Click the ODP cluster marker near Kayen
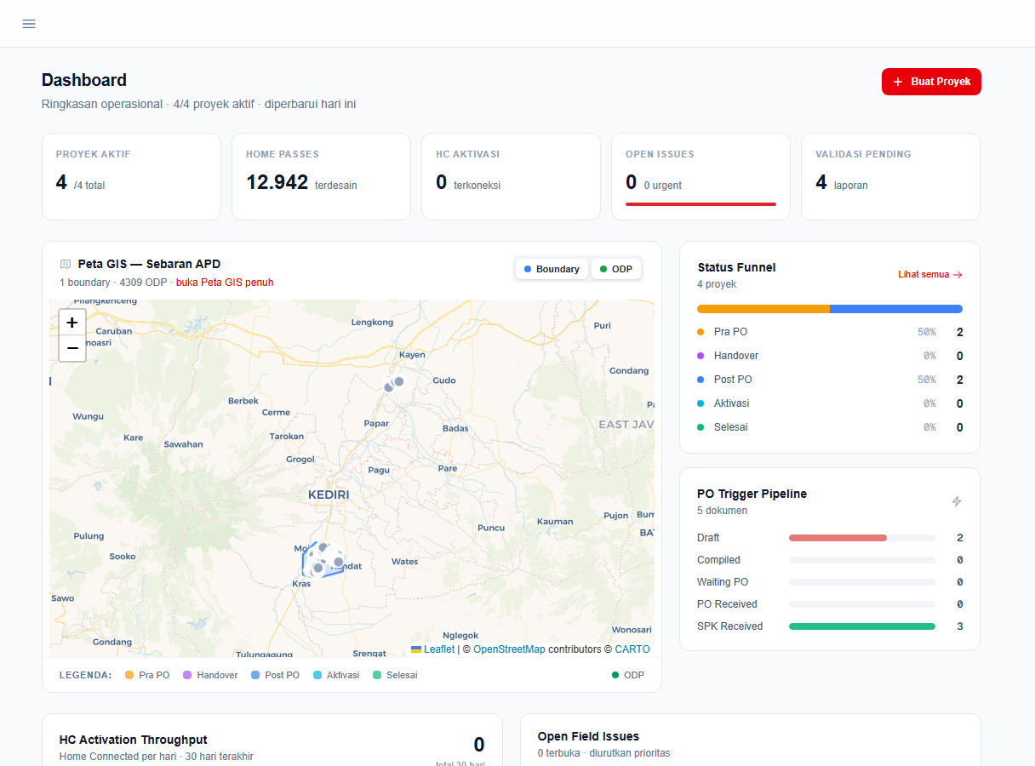This screenshot has width=1035, height=766. coord(393,384)
